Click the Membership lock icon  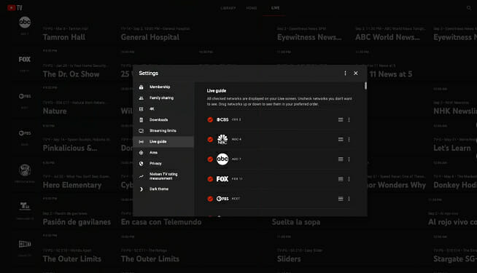(x=141, y=87)
